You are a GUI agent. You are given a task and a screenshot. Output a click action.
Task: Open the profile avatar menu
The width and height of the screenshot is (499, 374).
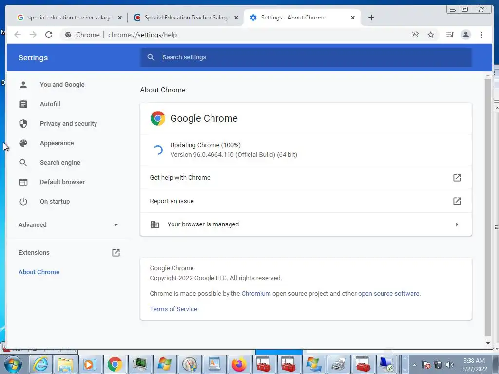[465, 35]
